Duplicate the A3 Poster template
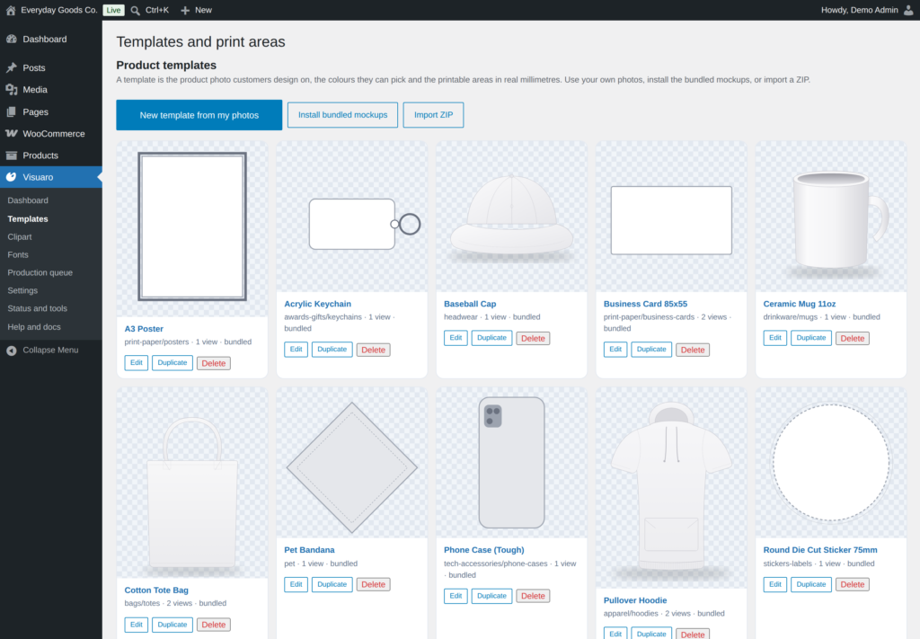 (x=172, y=362)
